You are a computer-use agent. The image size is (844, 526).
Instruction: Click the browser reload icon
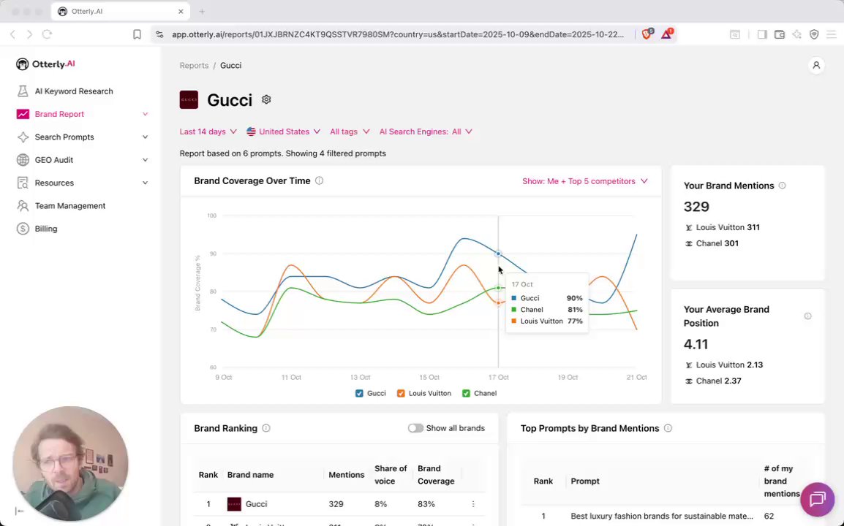pyautogui.click(x=48, y=34)
